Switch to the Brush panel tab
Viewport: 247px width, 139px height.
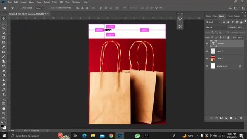(x=208, y=16)
